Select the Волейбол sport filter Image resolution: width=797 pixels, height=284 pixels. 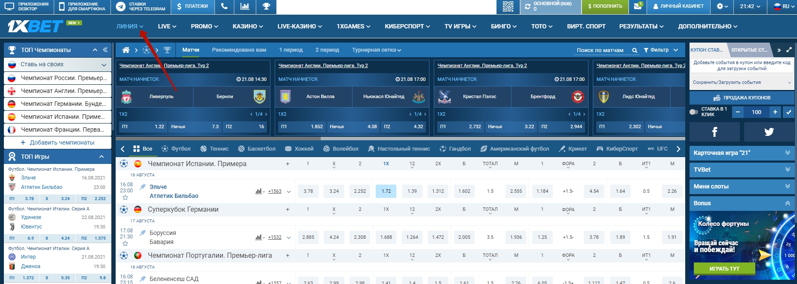340,149
